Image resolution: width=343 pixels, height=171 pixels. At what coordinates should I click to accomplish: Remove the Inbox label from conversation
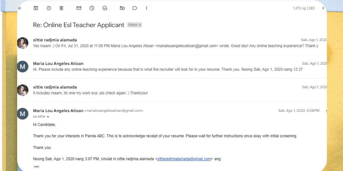140,25
